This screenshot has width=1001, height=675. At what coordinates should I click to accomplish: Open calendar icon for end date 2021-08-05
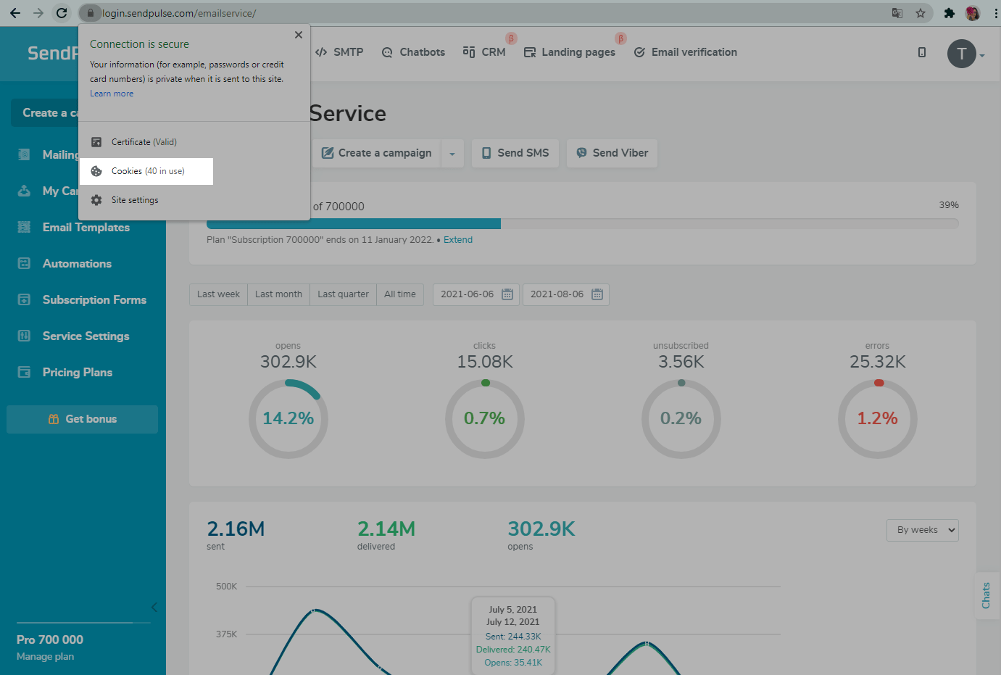click(x=597, y=294)
